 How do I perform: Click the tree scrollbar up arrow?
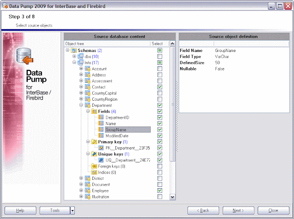tap(172, 44)
